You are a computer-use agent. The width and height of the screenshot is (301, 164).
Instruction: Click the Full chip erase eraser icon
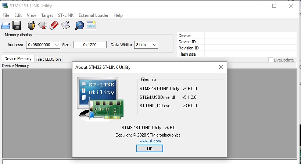point(54,25)
